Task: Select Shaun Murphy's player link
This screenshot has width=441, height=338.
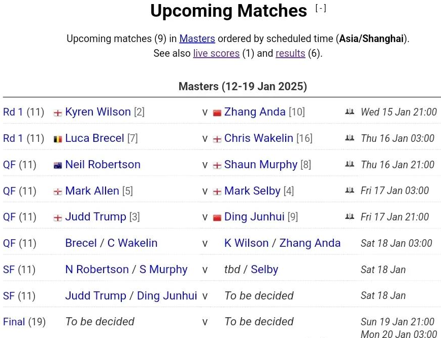Action: pos(261,165)
